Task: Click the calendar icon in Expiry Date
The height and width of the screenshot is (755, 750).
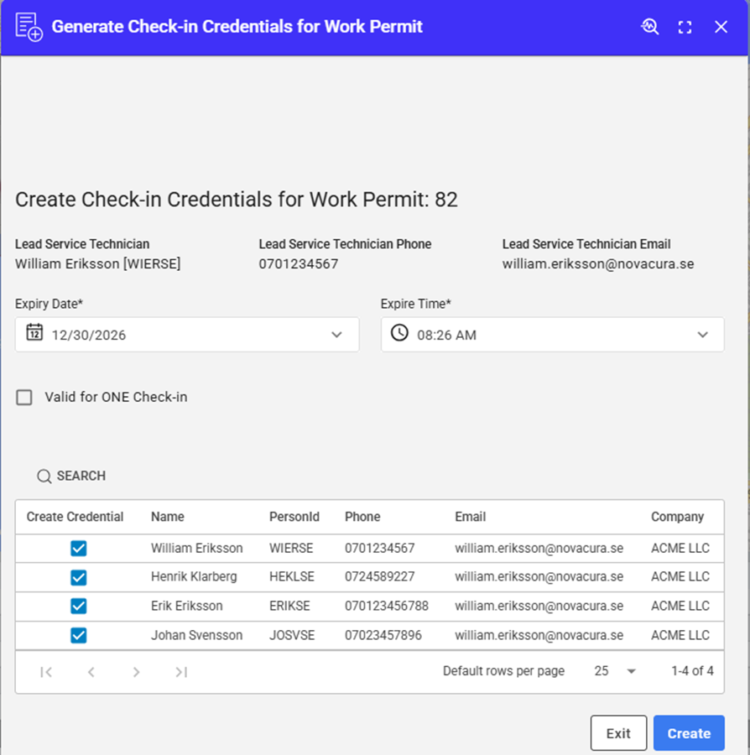Action: tap(34, 334)
